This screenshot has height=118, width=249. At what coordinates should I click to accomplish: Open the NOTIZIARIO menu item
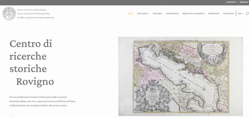229,14
